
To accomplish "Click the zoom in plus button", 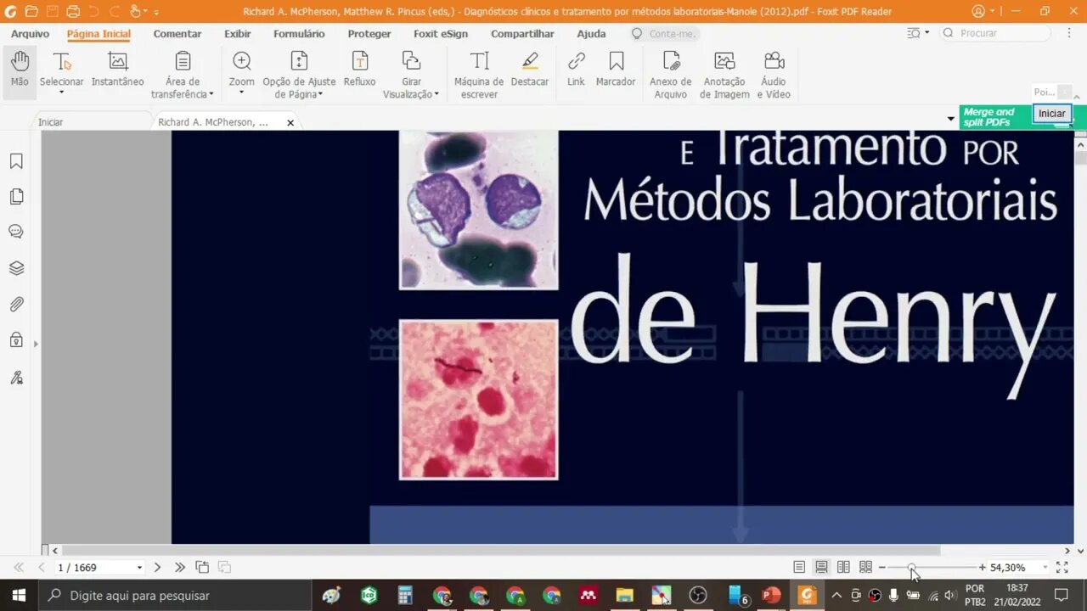I will [x=982, y=567].
